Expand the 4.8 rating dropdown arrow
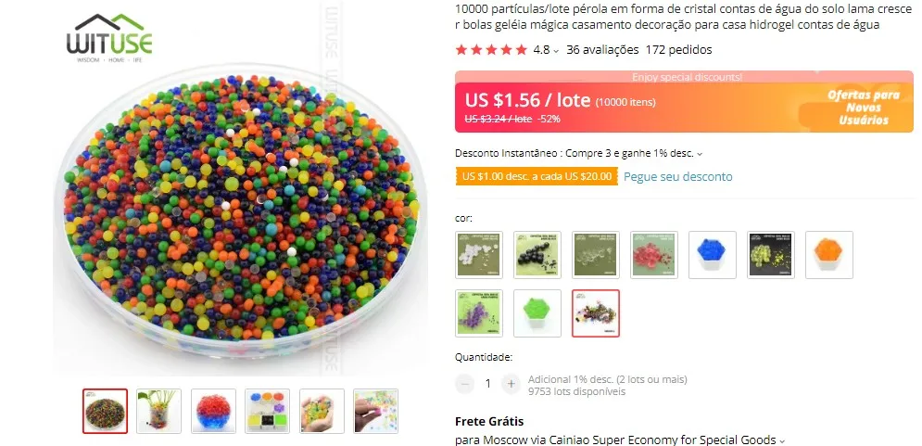This screenshot has height=446, width=922. click(556, 51)
